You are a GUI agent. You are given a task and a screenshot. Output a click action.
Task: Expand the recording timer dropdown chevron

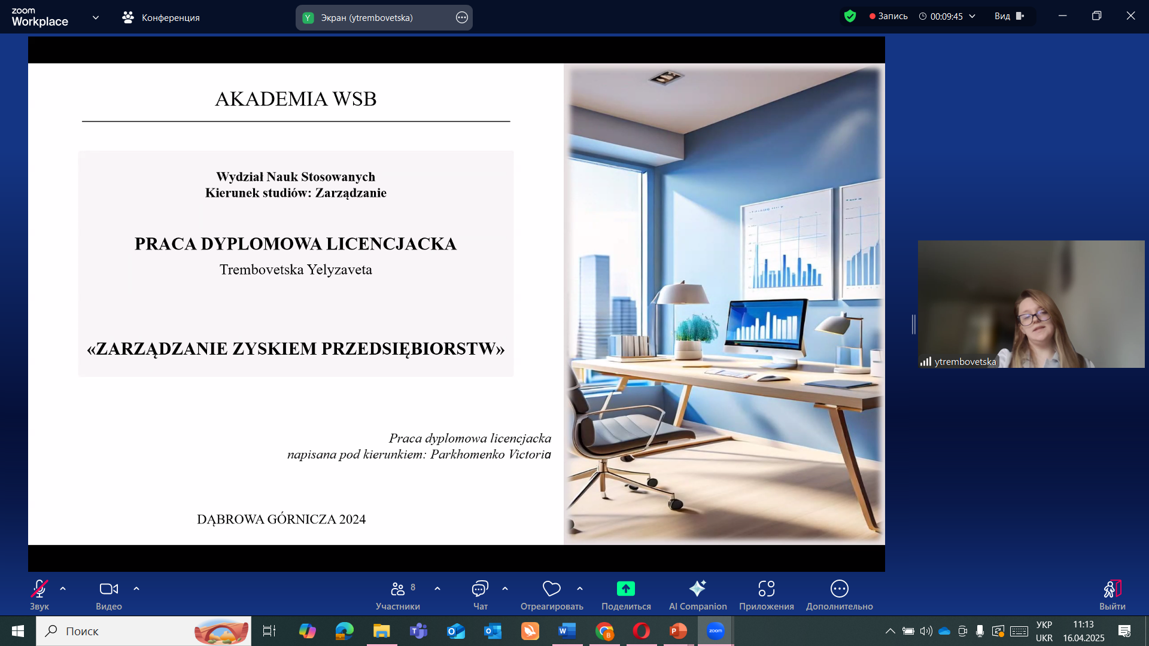pos(972,16)
